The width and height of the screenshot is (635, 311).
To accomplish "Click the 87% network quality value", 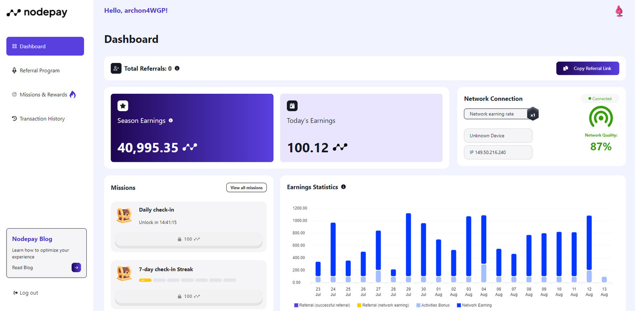I will (601, 146).
